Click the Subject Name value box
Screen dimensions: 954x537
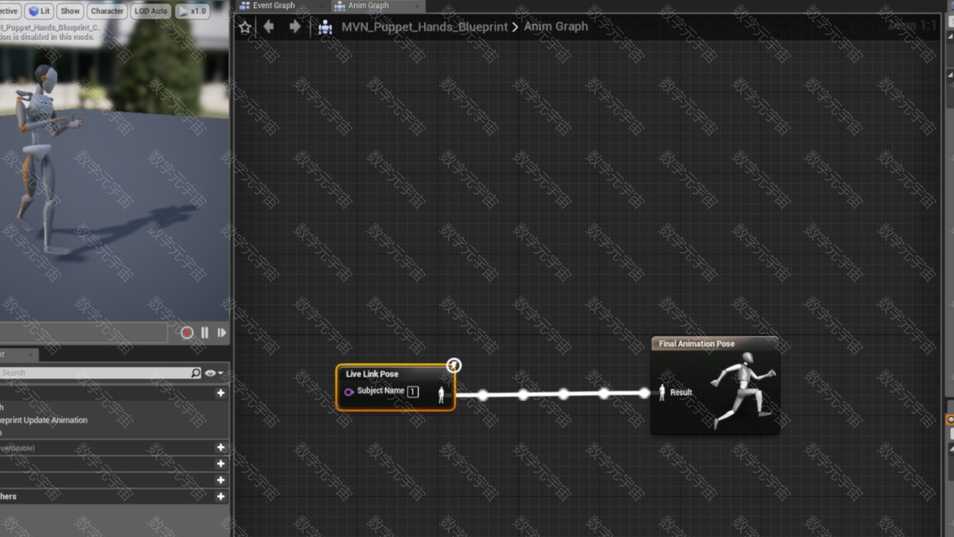click(x=413, y=392)
